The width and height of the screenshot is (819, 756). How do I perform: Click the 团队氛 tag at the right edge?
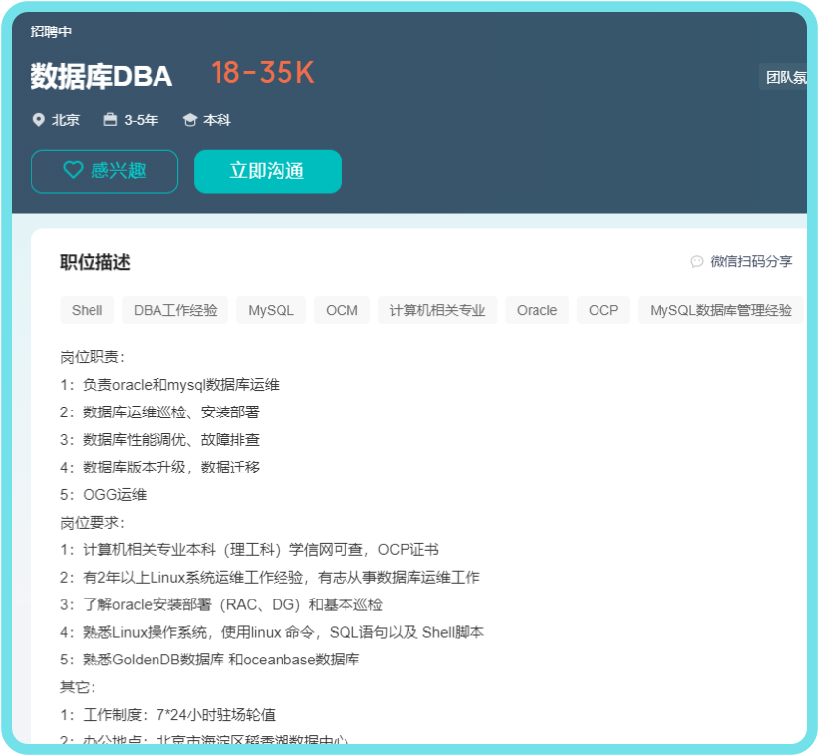(x=786, y=77)
